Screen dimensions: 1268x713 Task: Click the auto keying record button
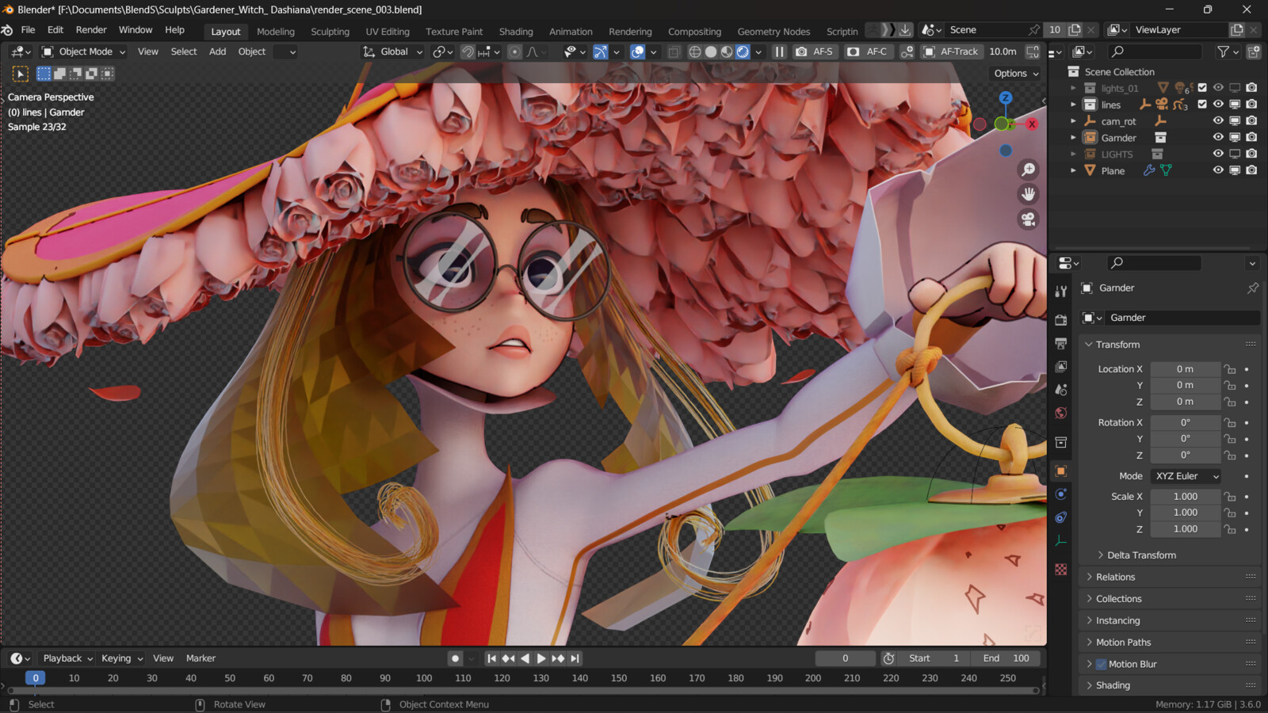(455, 658)
